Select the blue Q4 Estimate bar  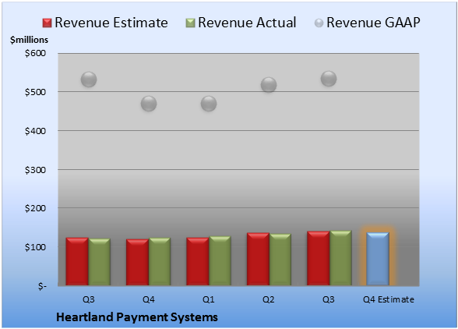(x=378, y=259)
